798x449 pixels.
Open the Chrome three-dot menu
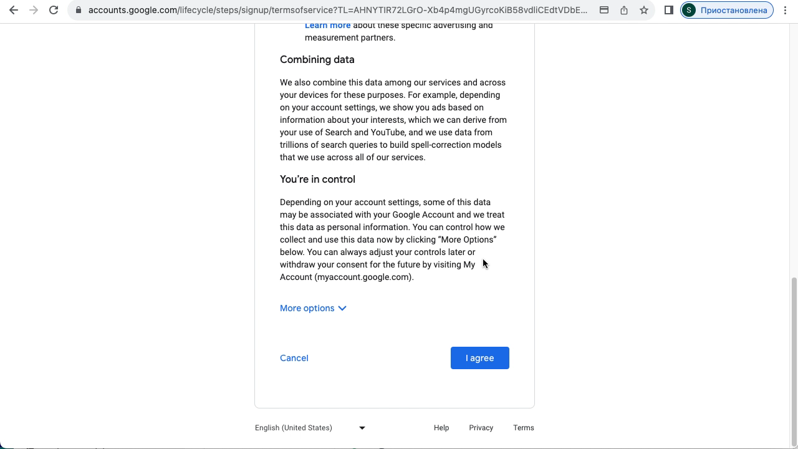click(786, 10)
